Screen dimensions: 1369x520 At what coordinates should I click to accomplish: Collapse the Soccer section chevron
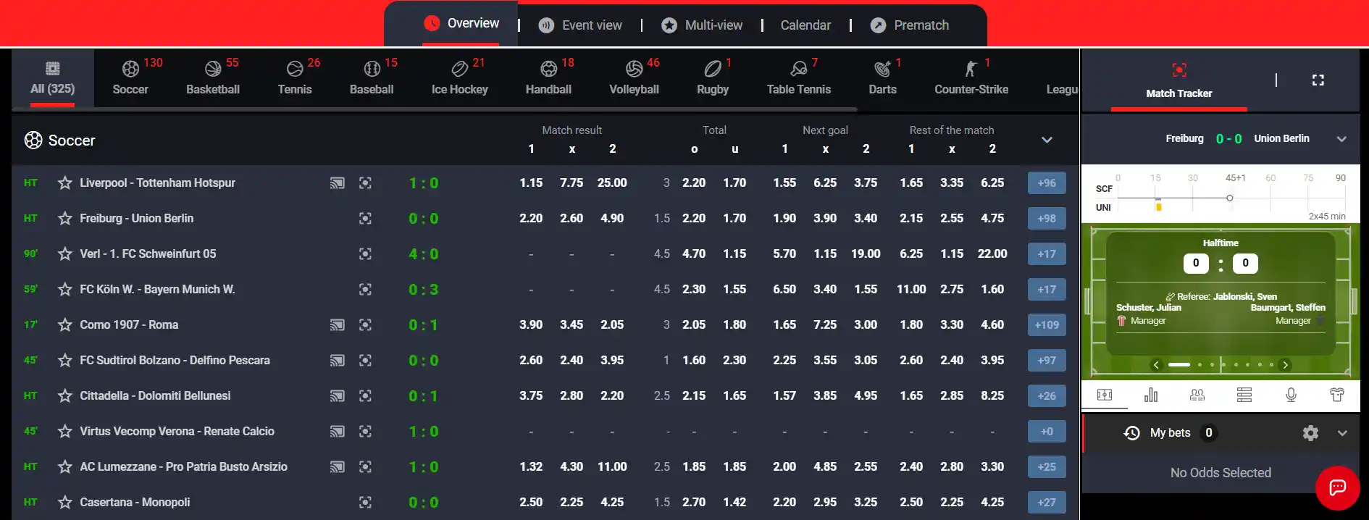(x=1047, y=140)
